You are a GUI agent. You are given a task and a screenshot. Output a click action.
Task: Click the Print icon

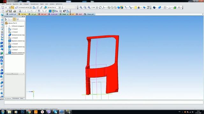coord(15,11)
